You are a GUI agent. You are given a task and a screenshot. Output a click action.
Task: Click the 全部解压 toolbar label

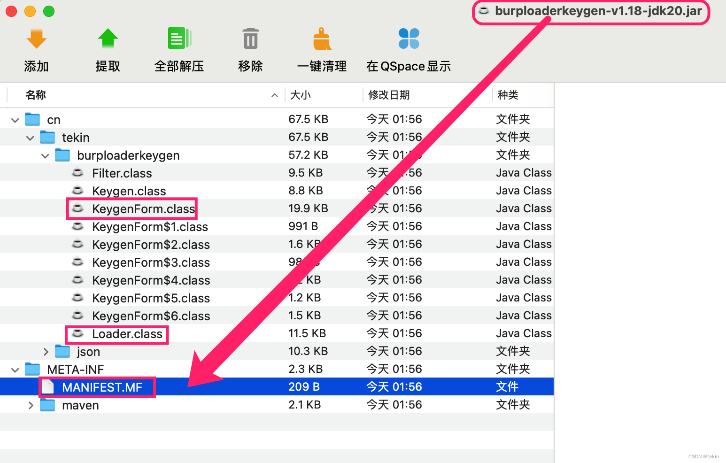tap(179, 66)
